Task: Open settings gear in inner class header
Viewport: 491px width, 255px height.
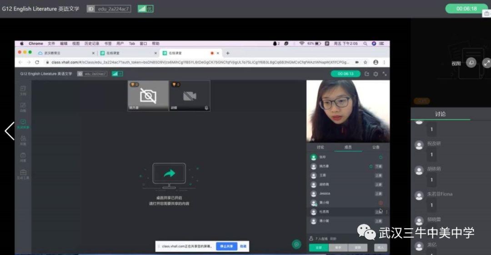Action: [x=376, y=74]
